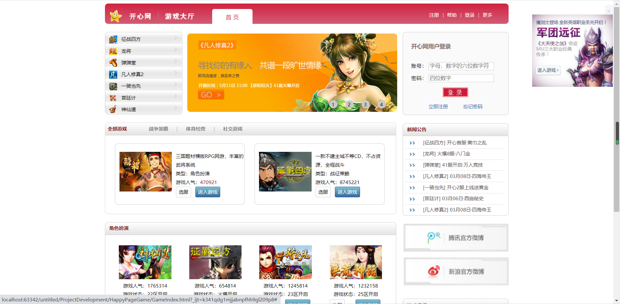
Task: Click the 更多 dropdown in the top bar
Action: coord(487,15)
